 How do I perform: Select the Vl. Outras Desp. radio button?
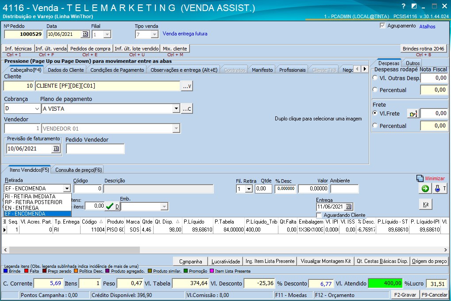pyautogui.click(x=375, y=78)
